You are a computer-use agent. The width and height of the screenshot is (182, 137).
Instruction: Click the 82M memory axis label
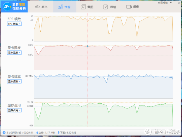31,125
